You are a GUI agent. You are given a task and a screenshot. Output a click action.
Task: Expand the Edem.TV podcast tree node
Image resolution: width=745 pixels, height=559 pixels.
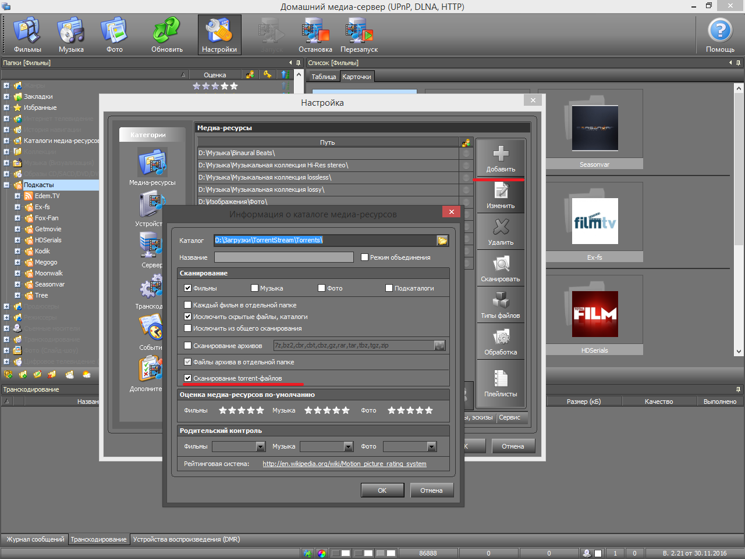coord(17,196)
